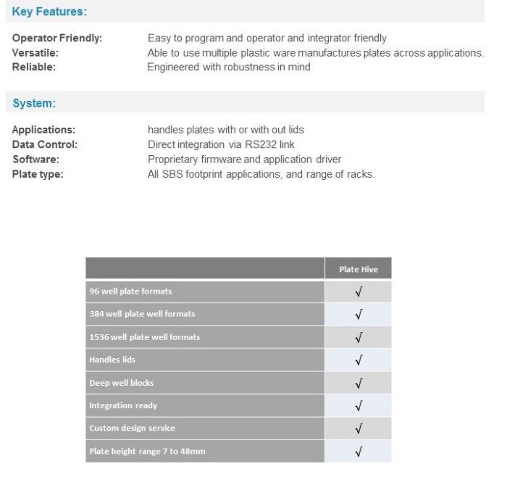Click the Data Control label

[44, 144]
